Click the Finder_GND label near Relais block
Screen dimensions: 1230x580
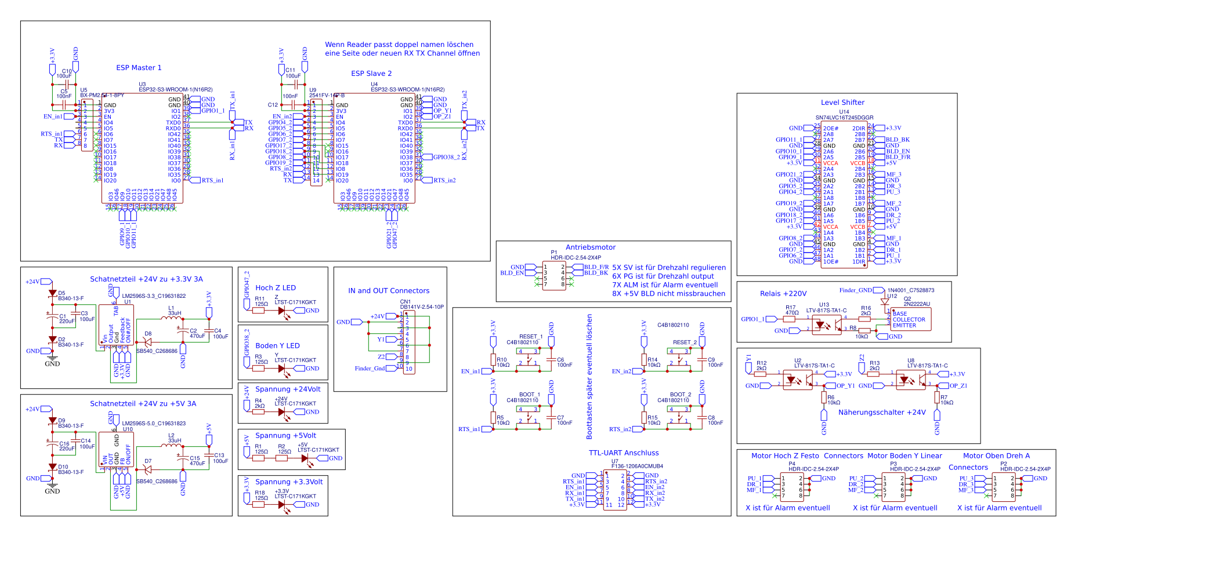[855, 290]
